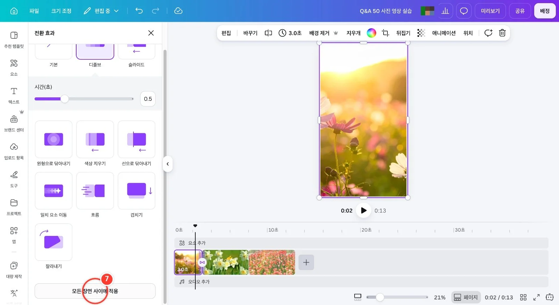Open 요소 sidebar panel
Image resolution: width=559 pixels, height=305 pixels.
[14, 67]
